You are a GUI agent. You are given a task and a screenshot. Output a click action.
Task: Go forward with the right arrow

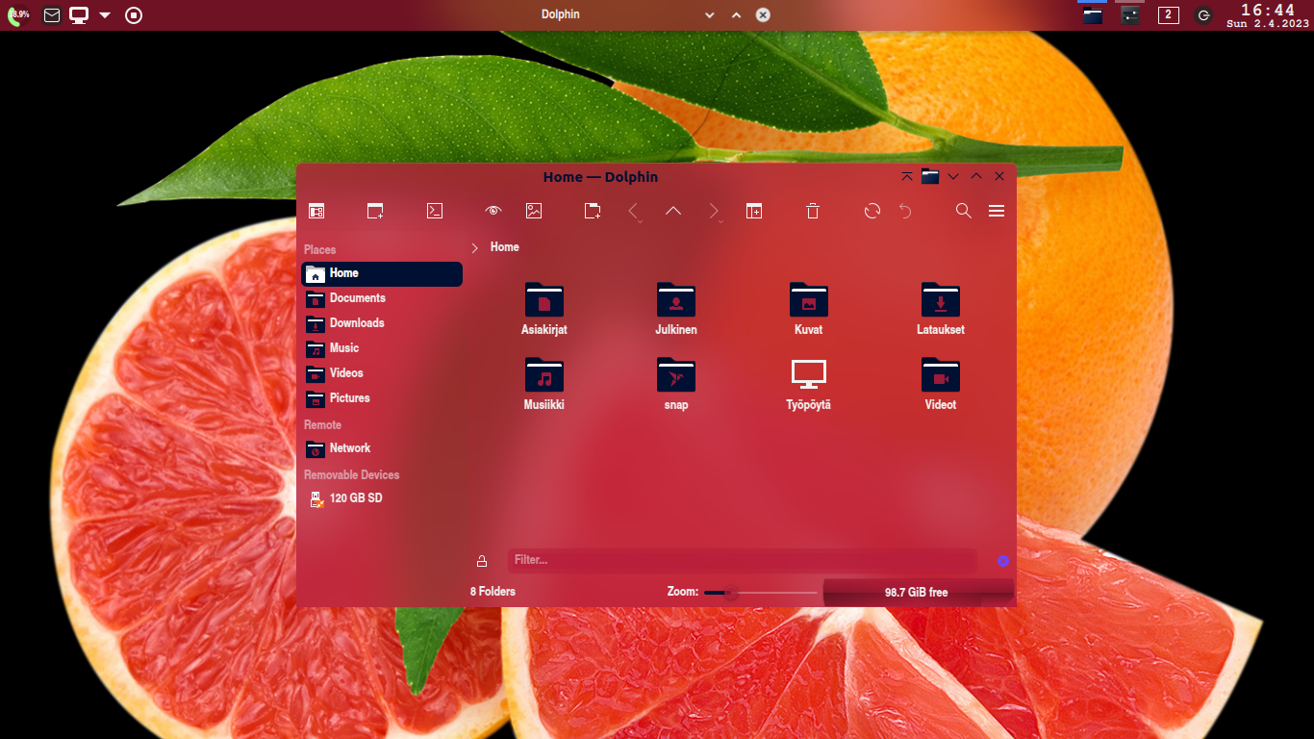[714, 211]
